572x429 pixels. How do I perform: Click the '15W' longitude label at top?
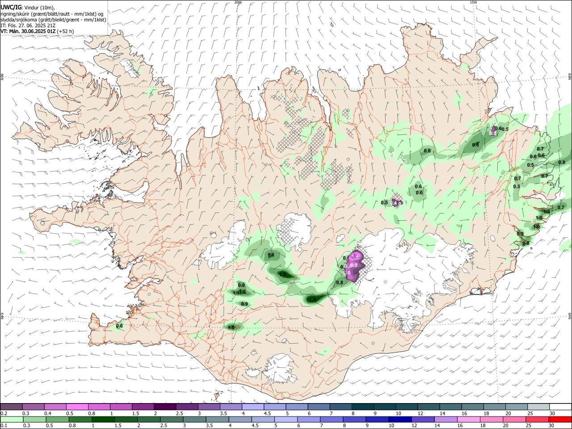[473, 2]
